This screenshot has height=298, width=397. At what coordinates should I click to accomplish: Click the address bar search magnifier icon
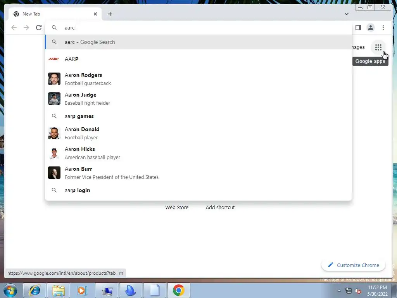54,28
